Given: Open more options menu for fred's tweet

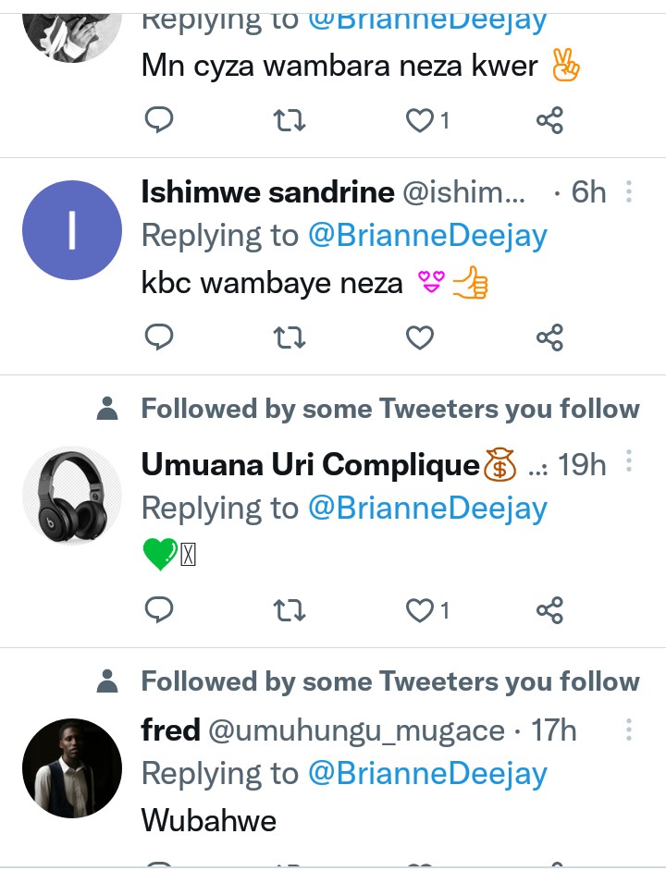Looking at the screenshot, I should click(629, 730).
